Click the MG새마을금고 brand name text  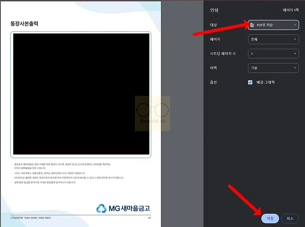pyautogui.click(x=129, y=208)
